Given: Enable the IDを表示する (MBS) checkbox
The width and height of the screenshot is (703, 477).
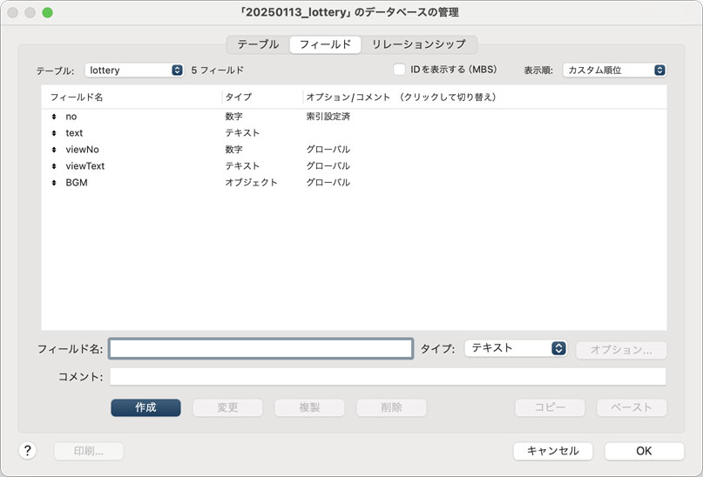Looking at the screenshot, I should coord(399,70).
